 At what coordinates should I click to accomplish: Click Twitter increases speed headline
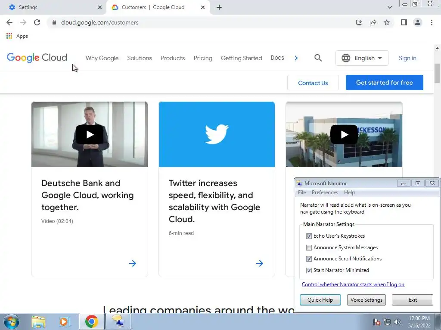point(214,201)
